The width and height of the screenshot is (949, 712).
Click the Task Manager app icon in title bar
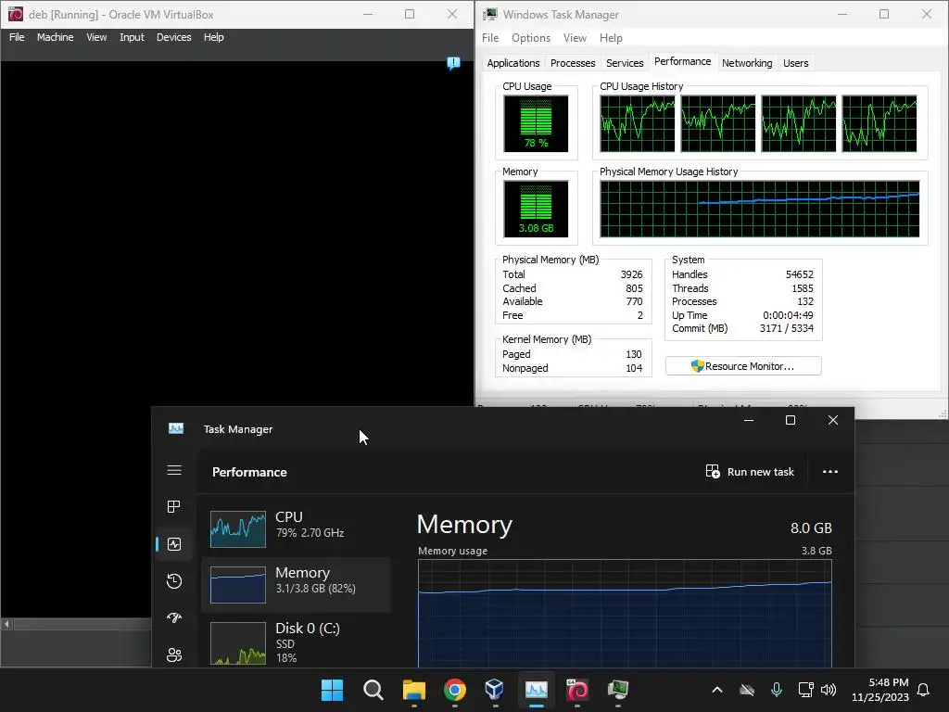tap(176, 428)
